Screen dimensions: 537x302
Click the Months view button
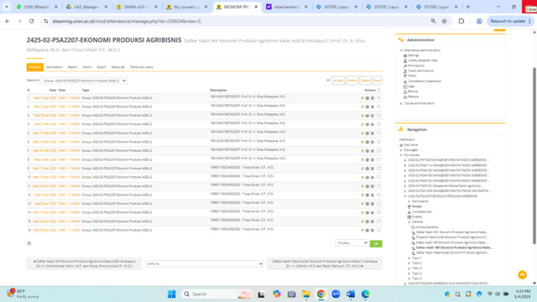352,81
